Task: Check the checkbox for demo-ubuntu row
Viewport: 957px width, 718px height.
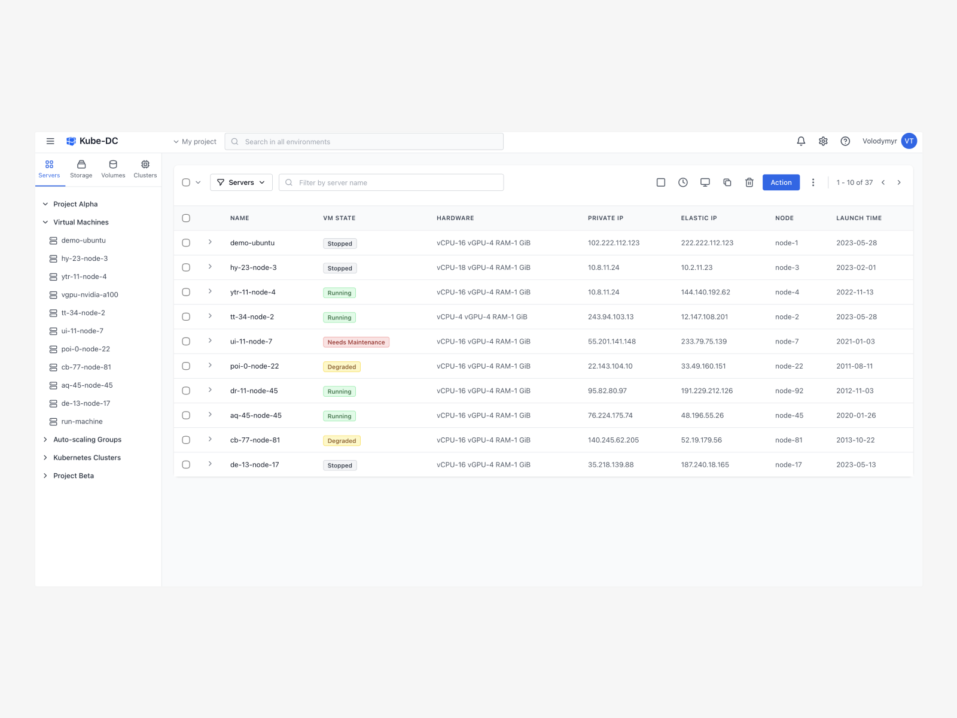Action: point(186,243)
